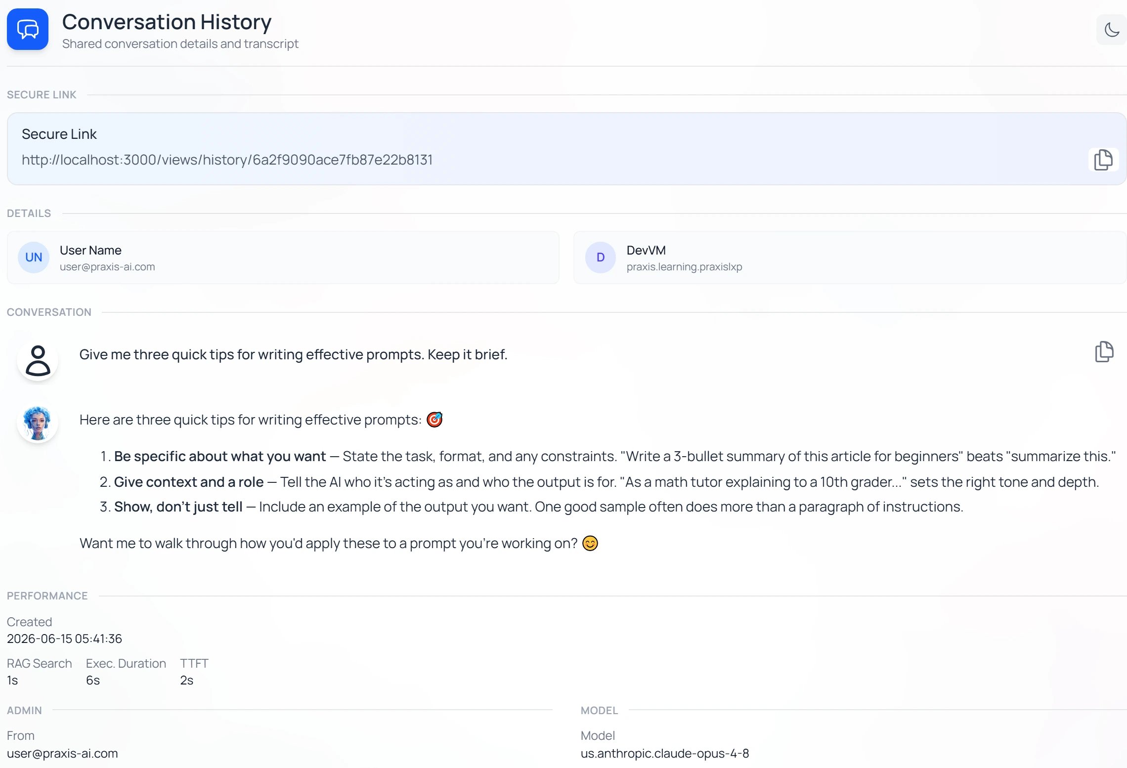Copy the user prompt message
Image resolution: width=1127 pixels, height=768 pixels.
click(1104, 352)
